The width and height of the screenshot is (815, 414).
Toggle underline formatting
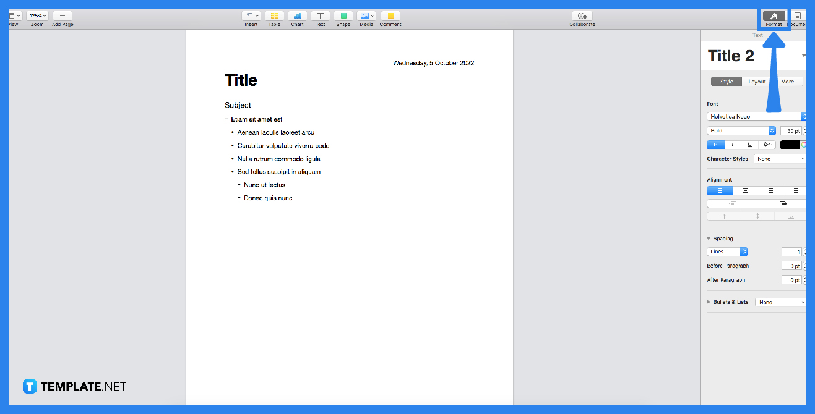tap(749, 144)
